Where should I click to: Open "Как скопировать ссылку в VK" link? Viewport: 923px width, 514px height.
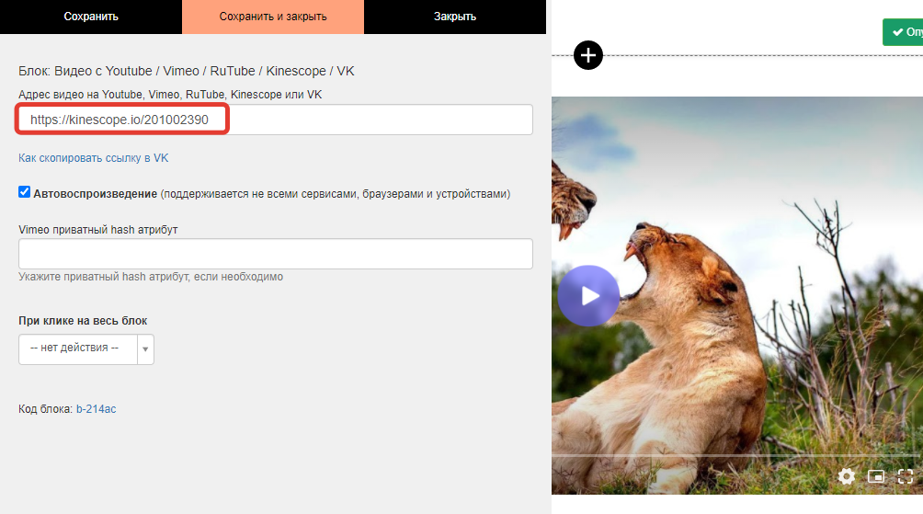[93, 158]
